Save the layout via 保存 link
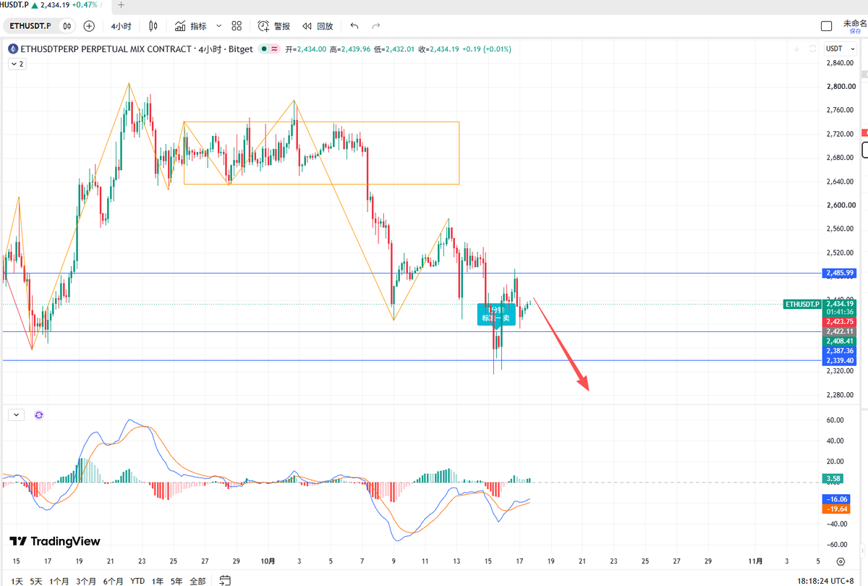 (855, 32)
